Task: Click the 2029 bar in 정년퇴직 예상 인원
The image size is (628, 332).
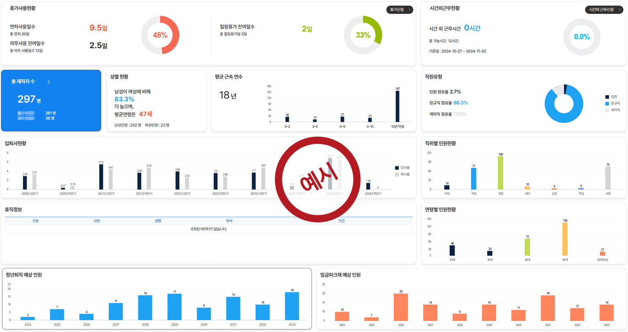Action: [x=174, y=307]
